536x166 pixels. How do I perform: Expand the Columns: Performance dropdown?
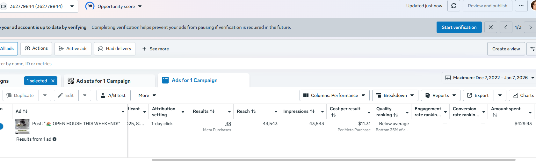[334, 95]
